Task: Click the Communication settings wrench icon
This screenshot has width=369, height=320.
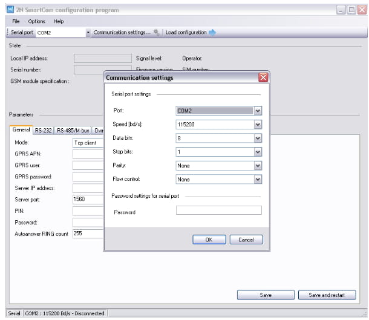Action: point(157,32)
